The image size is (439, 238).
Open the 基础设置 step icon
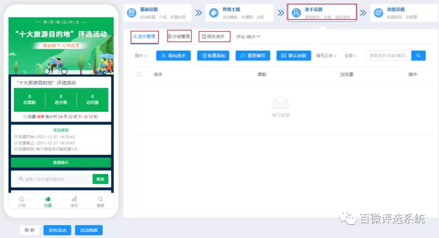(x=132, y=12)
